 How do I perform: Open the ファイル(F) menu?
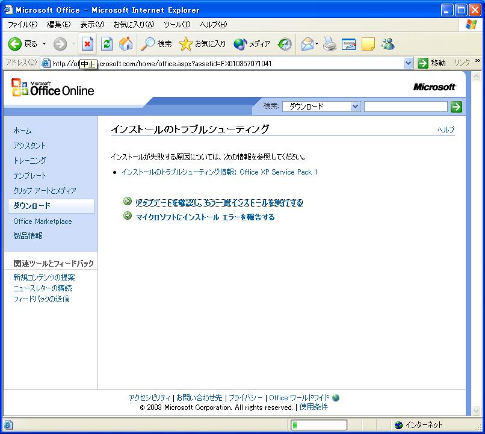click(23, 25)
